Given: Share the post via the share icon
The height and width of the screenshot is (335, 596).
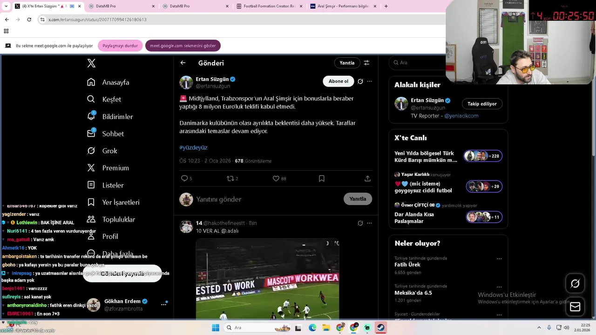Looking at the screenshot, I should 367,178.
